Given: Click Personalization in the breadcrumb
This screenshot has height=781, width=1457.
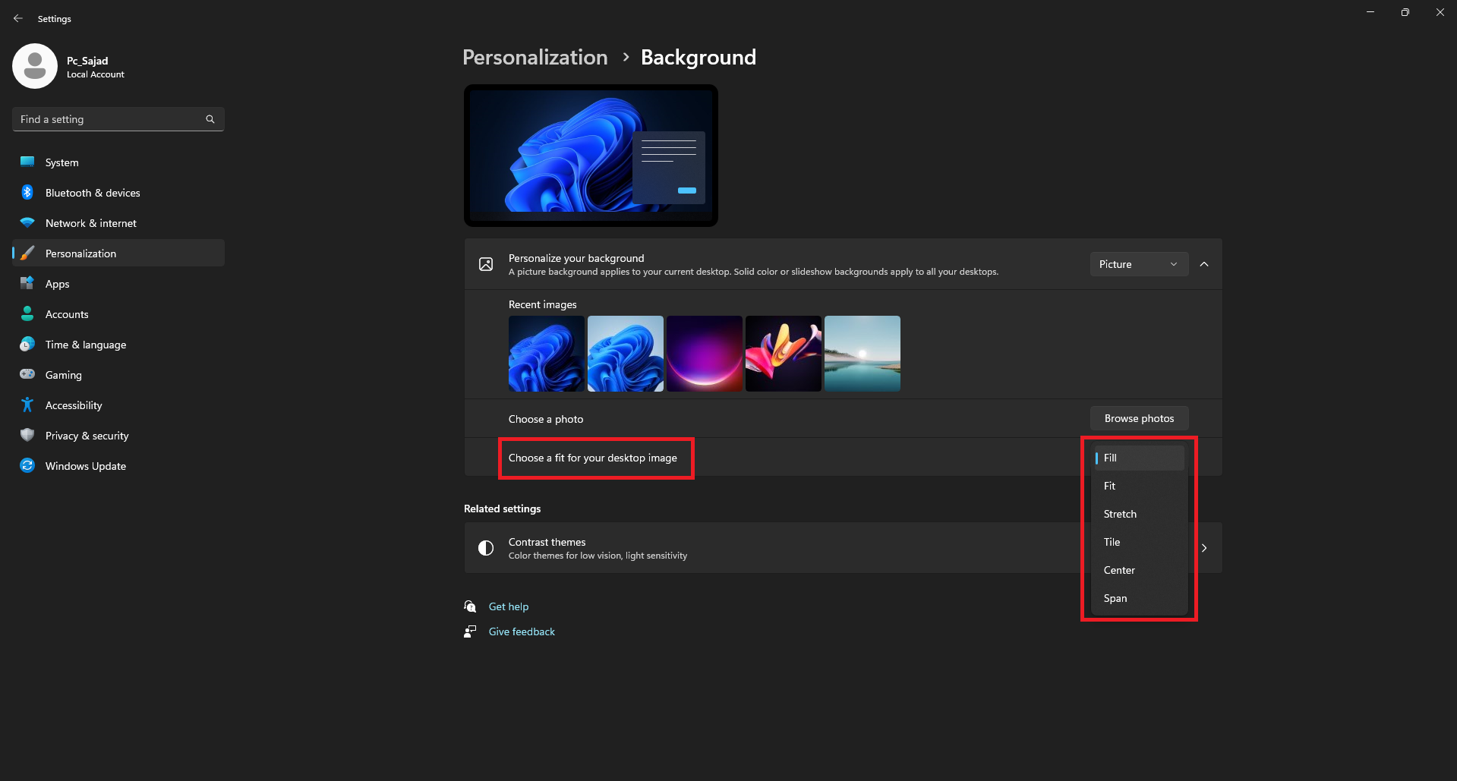Looking at the screenshot, I should point(535,57).
